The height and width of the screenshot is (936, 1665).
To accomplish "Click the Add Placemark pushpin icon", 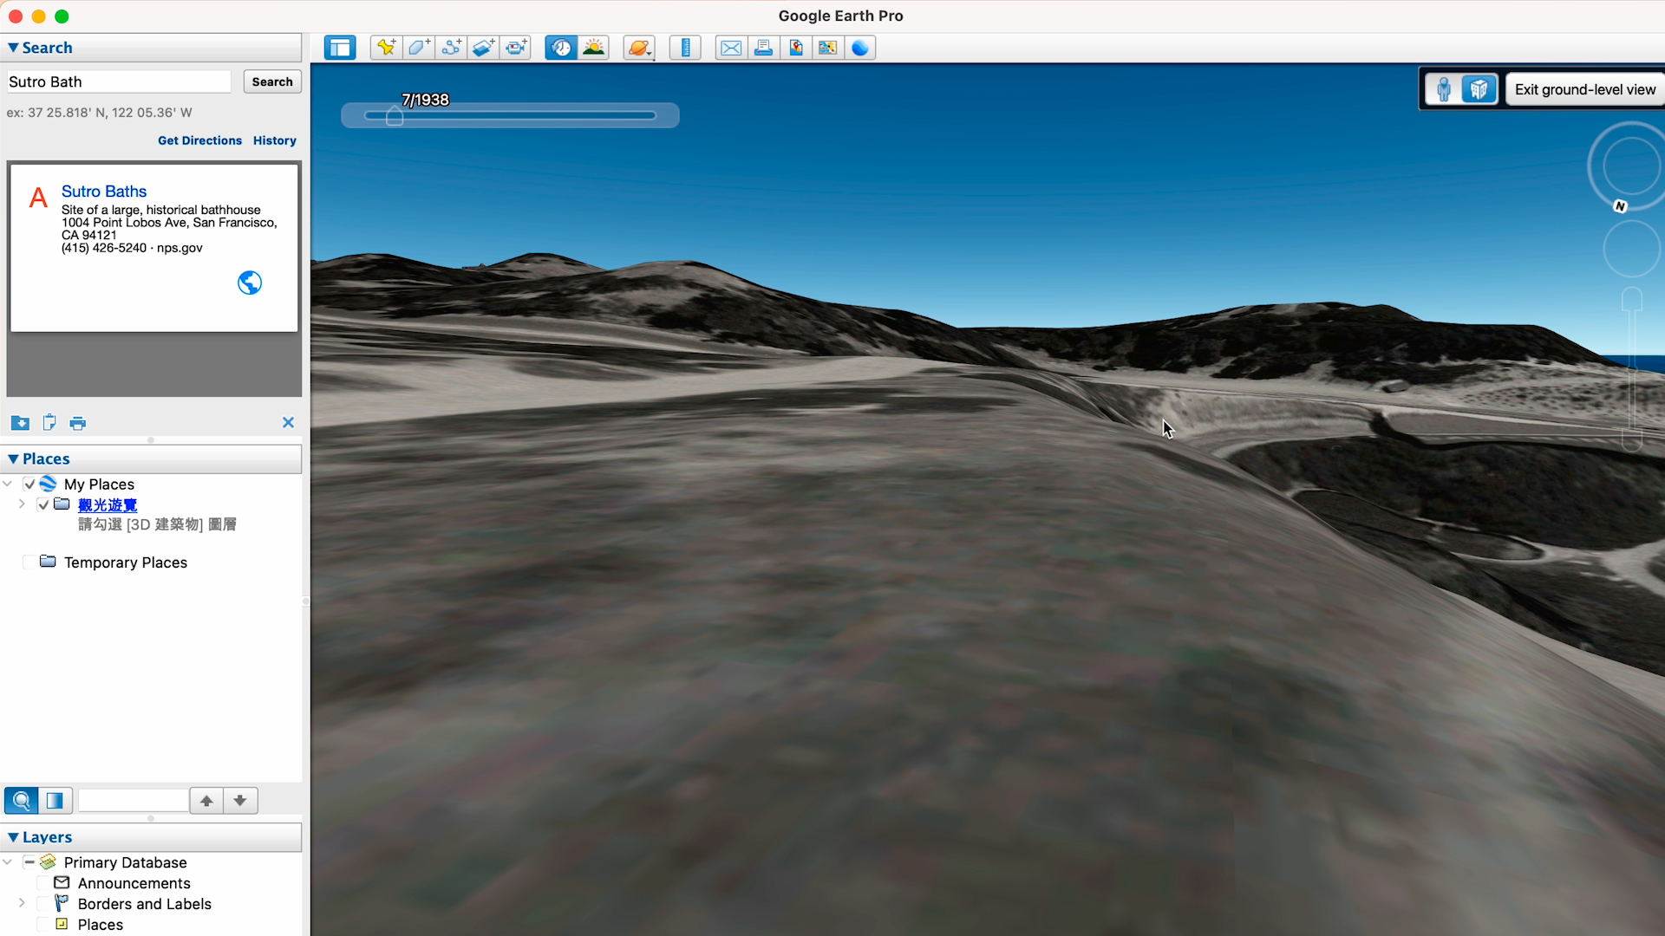I will pos(386,48).
